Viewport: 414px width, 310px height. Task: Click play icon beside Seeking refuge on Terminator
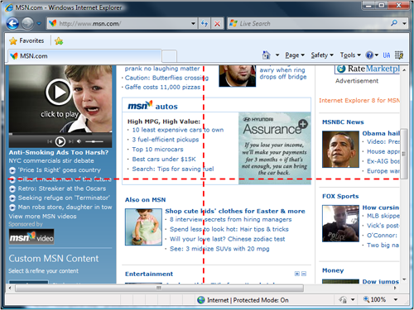click(12, 198)
